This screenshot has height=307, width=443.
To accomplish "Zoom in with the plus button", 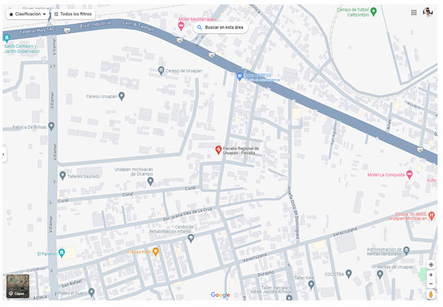I will [430, 275].
